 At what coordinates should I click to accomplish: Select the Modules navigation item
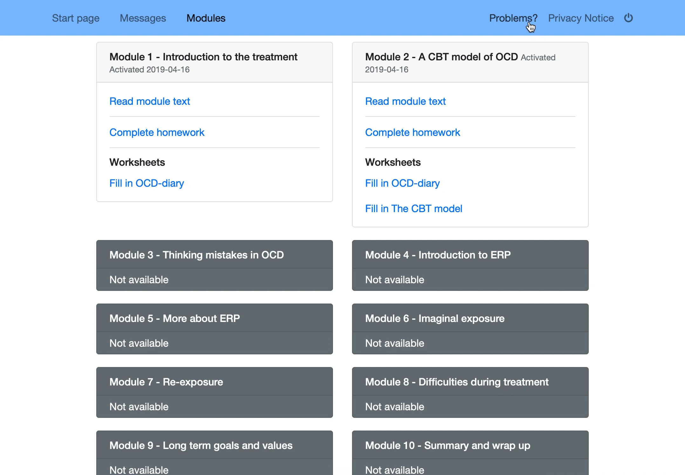(x=206, y=18)
